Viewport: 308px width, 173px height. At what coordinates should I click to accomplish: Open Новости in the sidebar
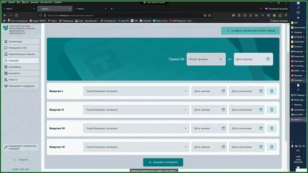21,80
